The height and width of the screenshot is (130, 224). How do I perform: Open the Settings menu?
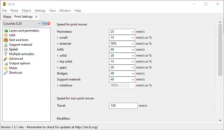tap(40, 11)
